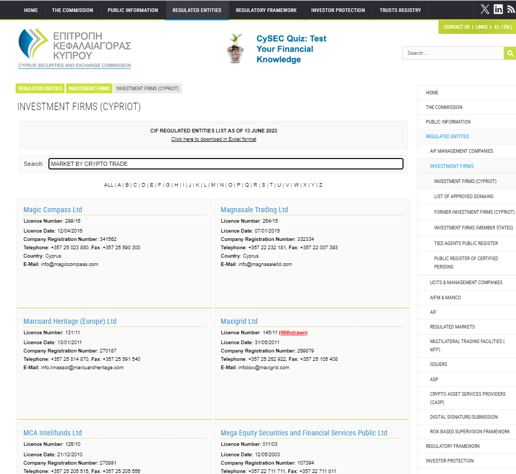This screenshot has width=516, height=474.
Task: Focus the site Search... field
Action: click(x=453, y=53)
